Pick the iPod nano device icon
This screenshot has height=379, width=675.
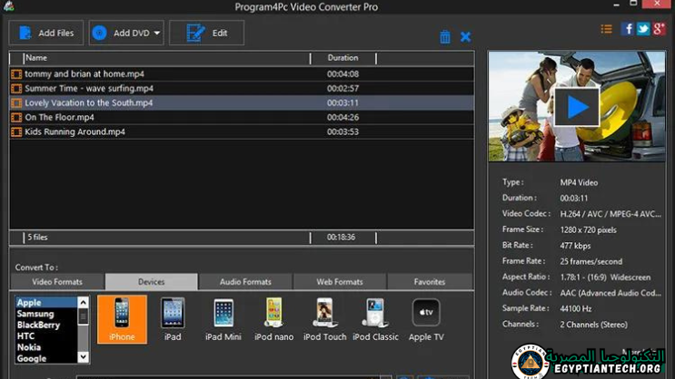pyautogui.click(x=274, y=318)
